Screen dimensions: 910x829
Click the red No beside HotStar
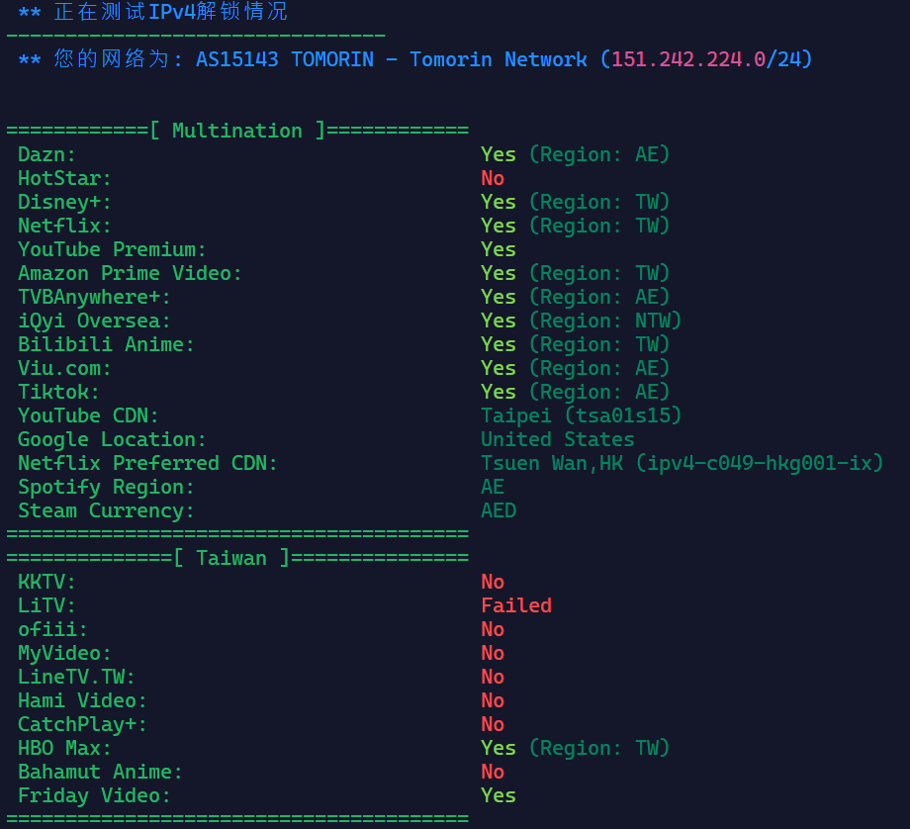[x=493, y=178]
